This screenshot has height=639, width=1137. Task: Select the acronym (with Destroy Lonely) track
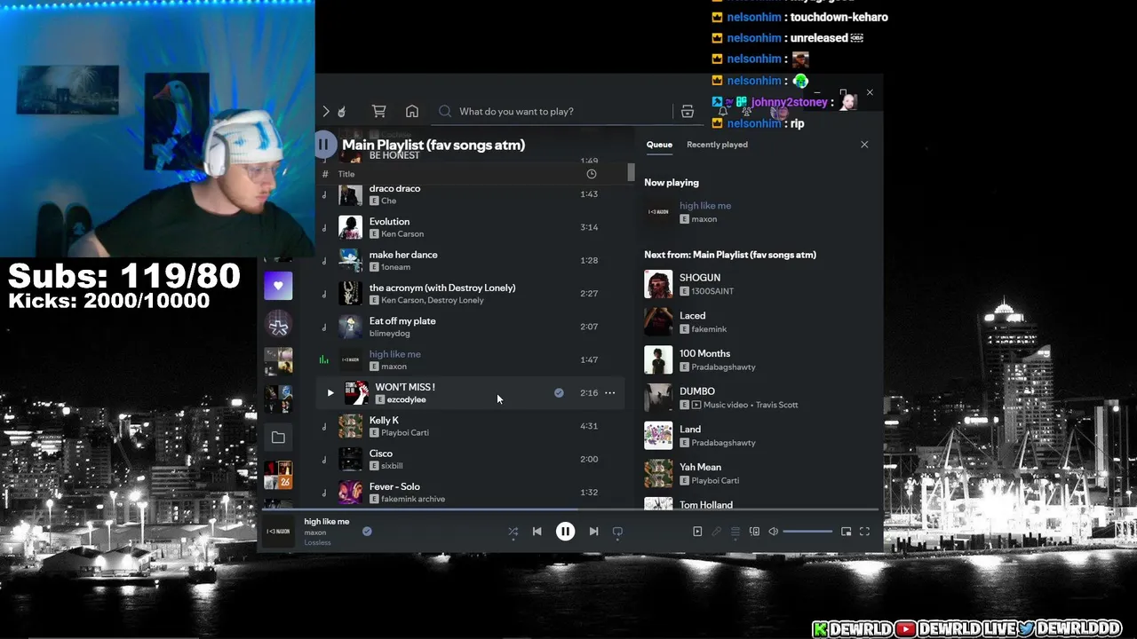pyautogui.click(x=471, y=293)
